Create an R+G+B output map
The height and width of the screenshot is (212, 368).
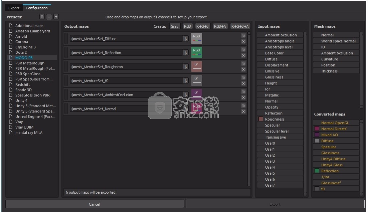(202, 26)
